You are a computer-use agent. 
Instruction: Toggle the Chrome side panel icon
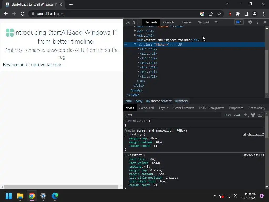pos(246,14)
